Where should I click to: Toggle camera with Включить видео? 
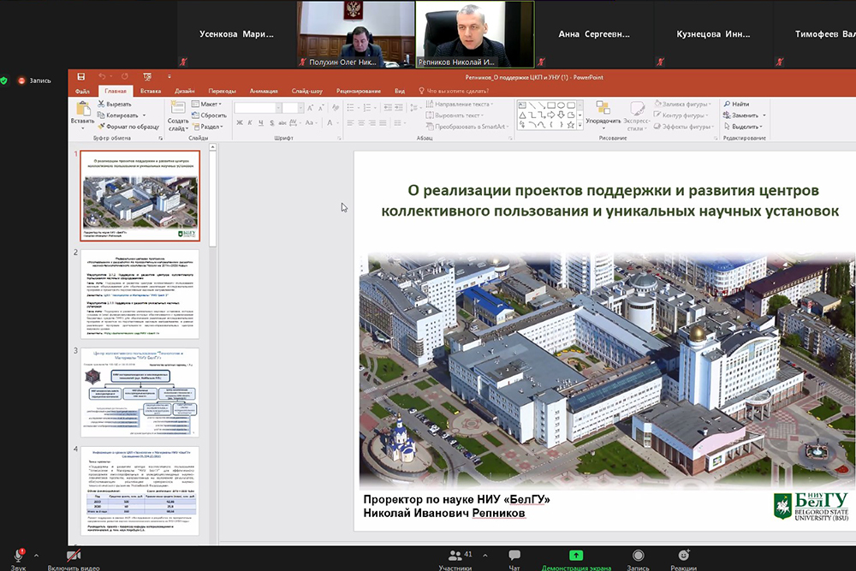pos(74,556)
